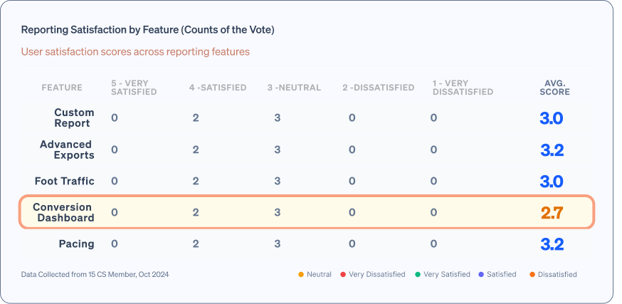Select the FEATURE column header
This screenshot has height=304, width=622.
pyautogui.click(x=62, y=88)
